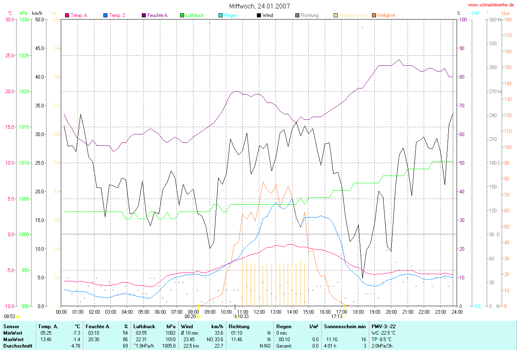Select the 'Regen' legend label
This screenshot has height=350, width=517.
coord(231,15)
